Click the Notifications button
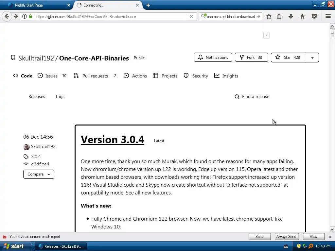Screen dimensions: 335x251 pyautogui.click(x=213, y=58)
